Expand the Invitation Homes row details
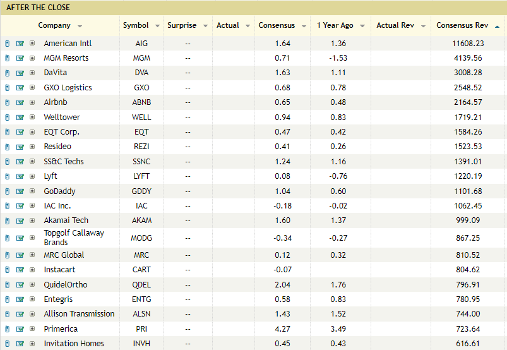 click(32, 343)
